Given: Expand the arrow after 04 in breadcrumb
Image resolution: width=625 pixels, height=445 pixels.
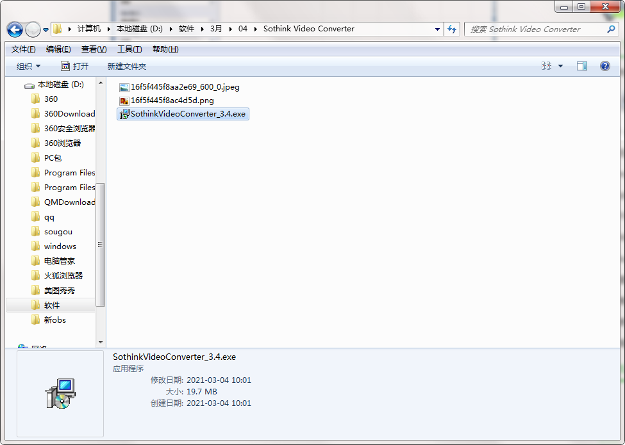Looking at the screenshot, I should click(256, 29).
